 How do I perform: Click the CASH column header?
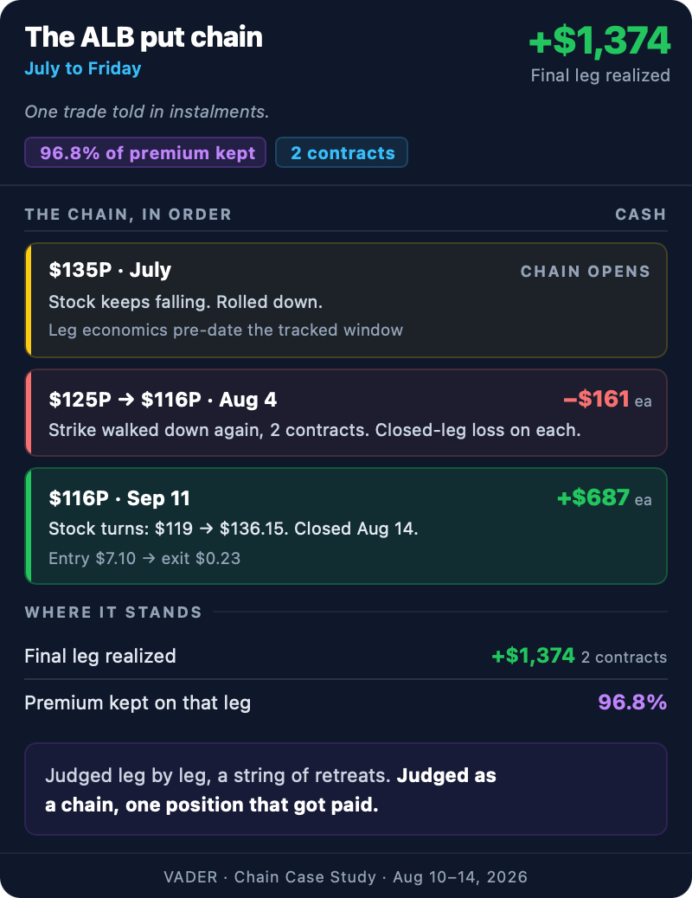point(641,215)
